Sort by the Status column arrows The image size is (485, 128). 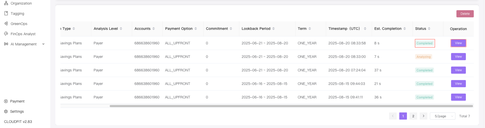[x=429, y=29]
